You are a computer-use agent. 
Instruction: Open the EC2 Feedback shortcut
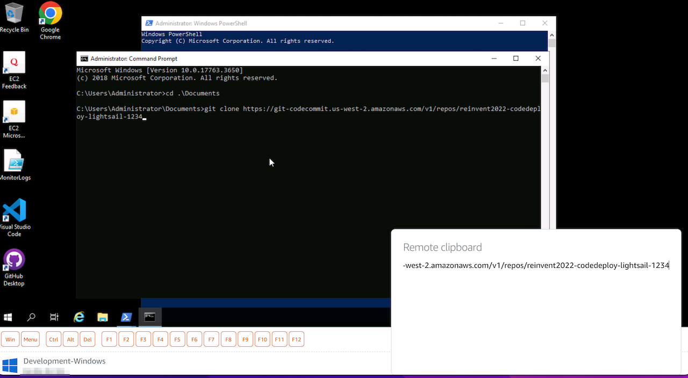[x=14, y=63]
